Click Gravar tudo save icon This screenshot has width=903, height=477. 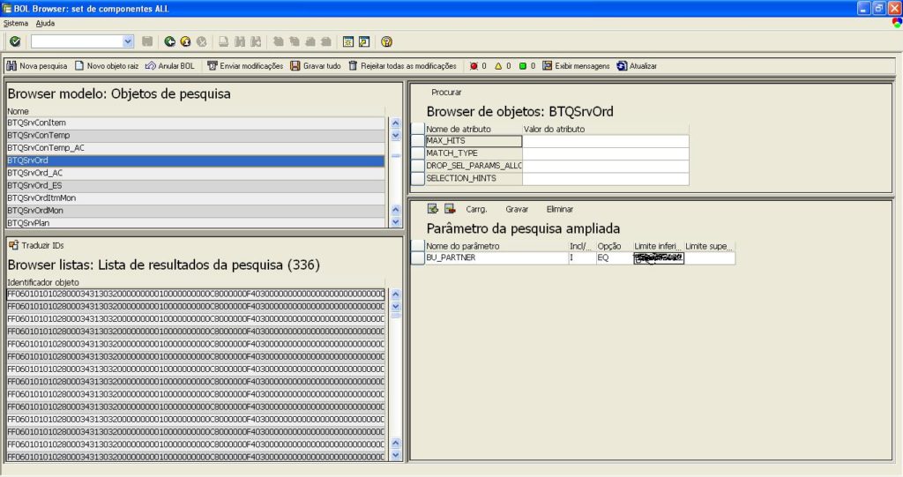(295, 66)
